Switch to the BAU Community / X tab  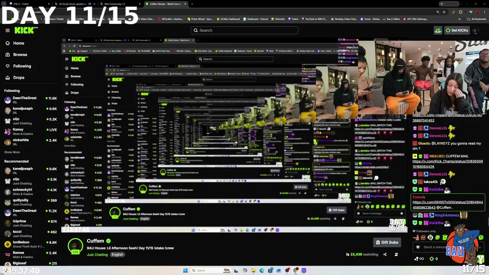click(120, 4)
